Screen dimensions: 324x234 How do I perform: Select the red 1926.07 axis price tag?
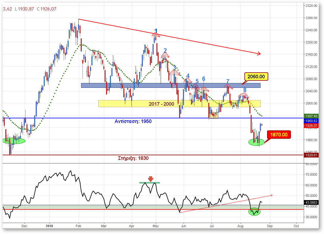click(x=311, y=126)
